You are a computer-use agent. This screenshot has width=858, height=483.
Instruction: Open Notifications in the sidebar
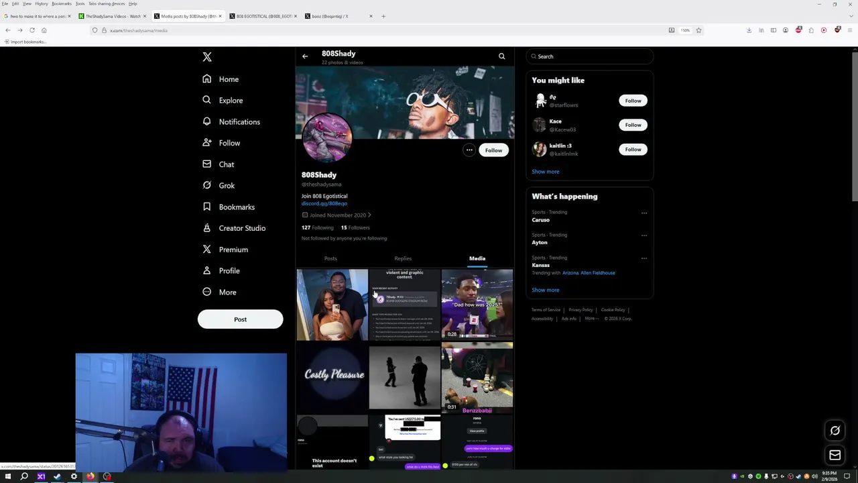(231, 122)
